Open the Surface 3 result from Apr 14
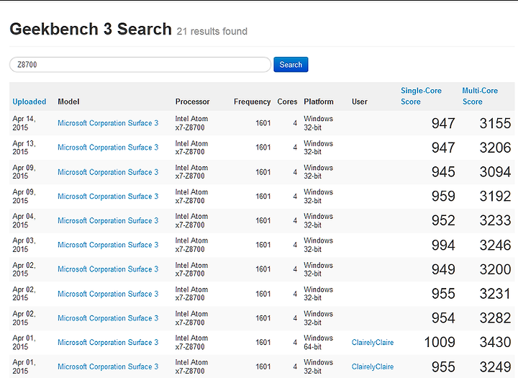The height and width of the screenshot is (378, 518). 108,123
